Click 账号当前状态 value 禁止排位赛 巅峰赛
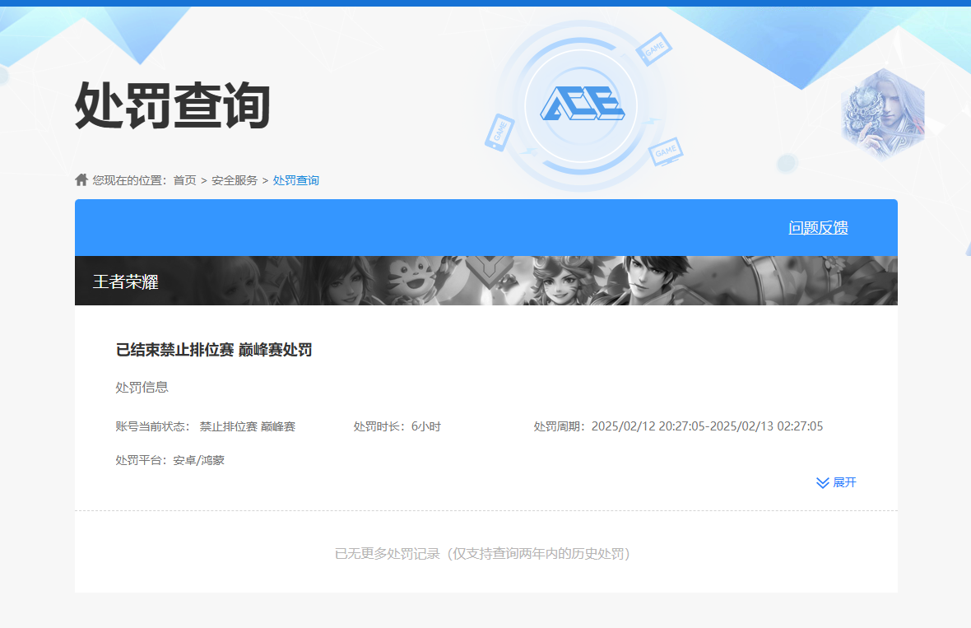 (x=247, y=426)
